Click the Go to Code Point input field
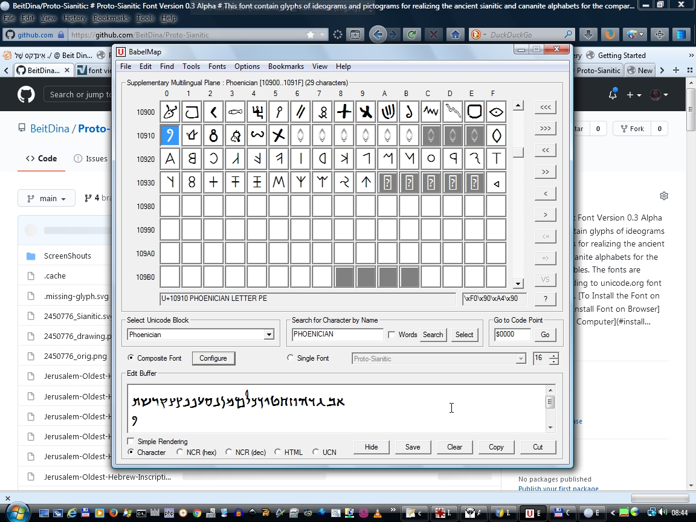Image resolution: width=696 pixels, height=522 pixels. click(x=512, y=335)
